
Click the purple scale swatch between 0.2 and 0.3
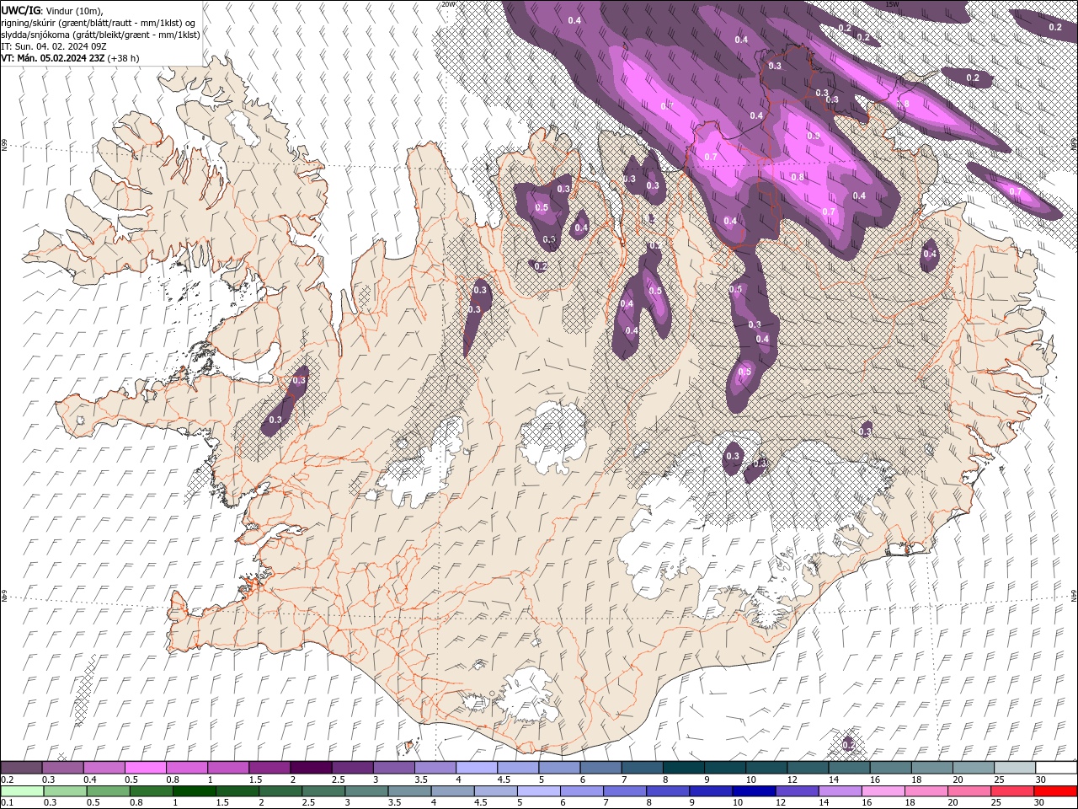tap(22, 768)
